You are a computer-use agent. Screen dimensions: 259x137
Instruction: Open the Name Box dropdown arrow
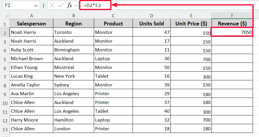coord(36,6)
